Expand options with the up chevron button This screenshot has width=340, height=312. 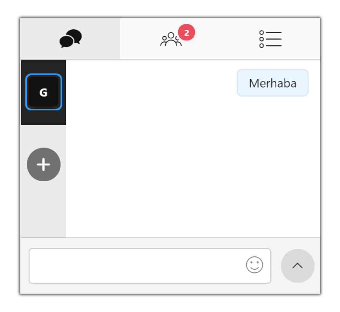tap(298, 266)
